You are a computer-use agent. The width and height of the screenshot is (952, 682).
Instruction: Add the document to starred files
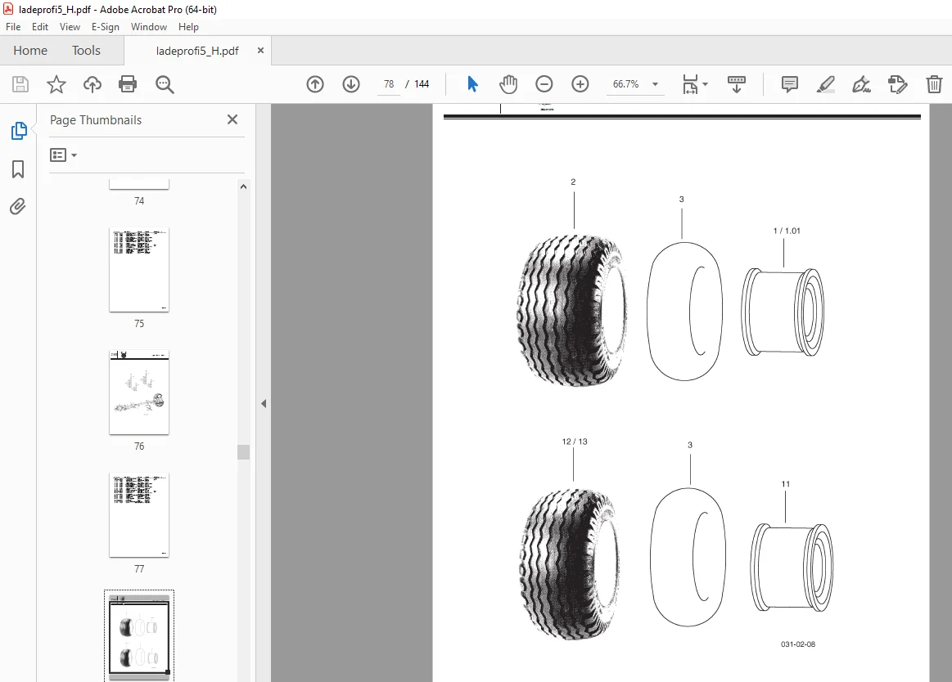point(56,84)
